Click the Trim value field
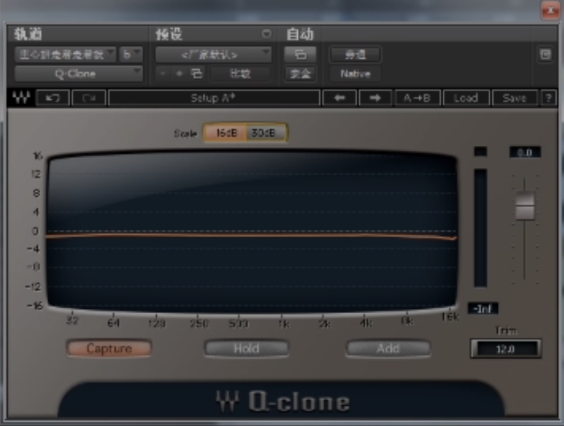Image resolution: width=564 pixels, height=426 pixels. 505,348
